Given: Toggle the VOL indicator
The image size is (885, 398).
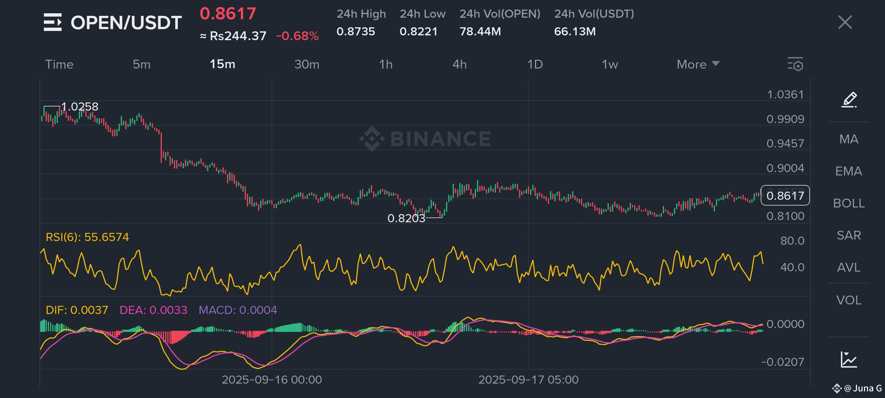Looking at the screenshot, I should point(849,300).
